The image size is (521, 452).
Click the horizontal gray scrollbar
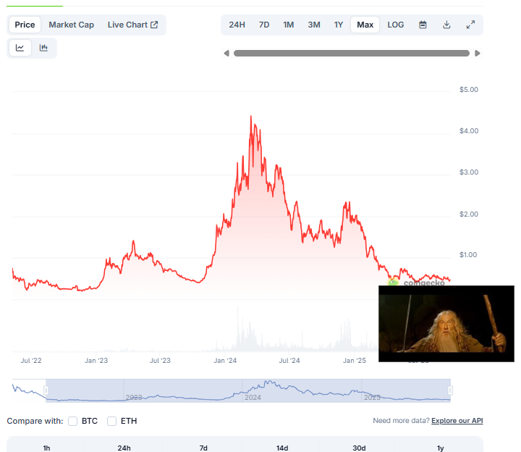(x=352, y=53)
